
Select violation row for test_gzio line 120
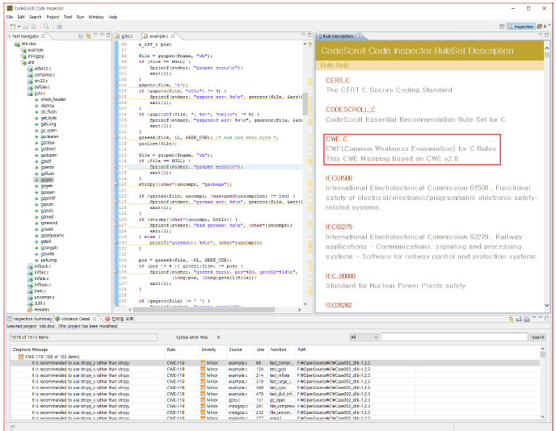pos(275,369)
